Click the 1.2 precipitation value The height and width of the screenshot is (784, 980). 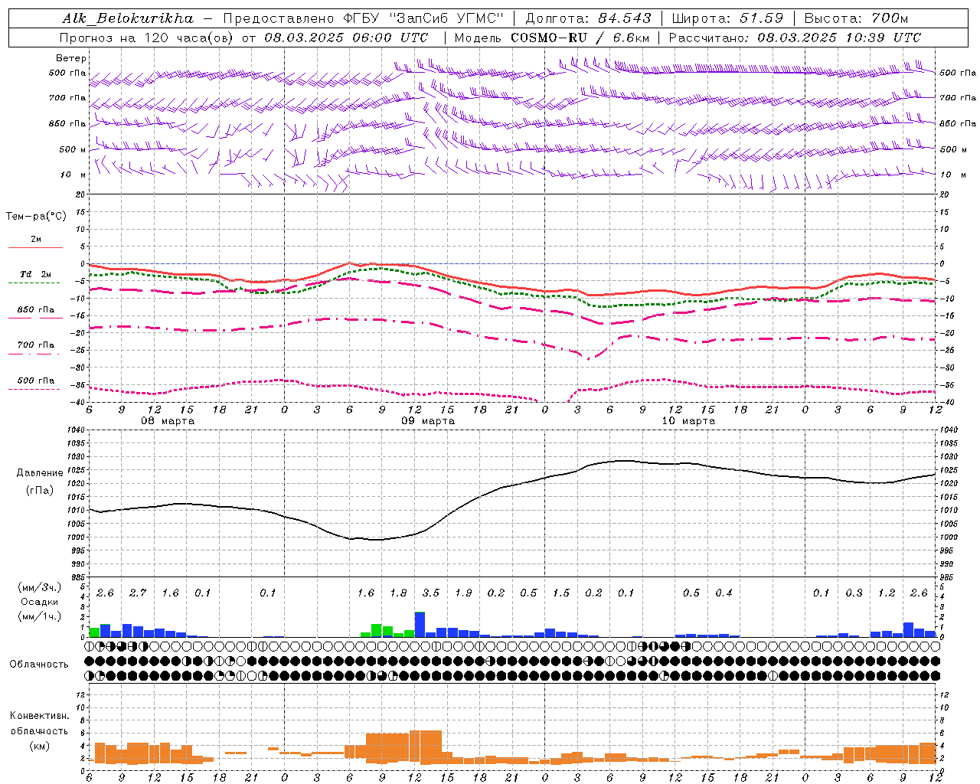(x=887, y=593)
